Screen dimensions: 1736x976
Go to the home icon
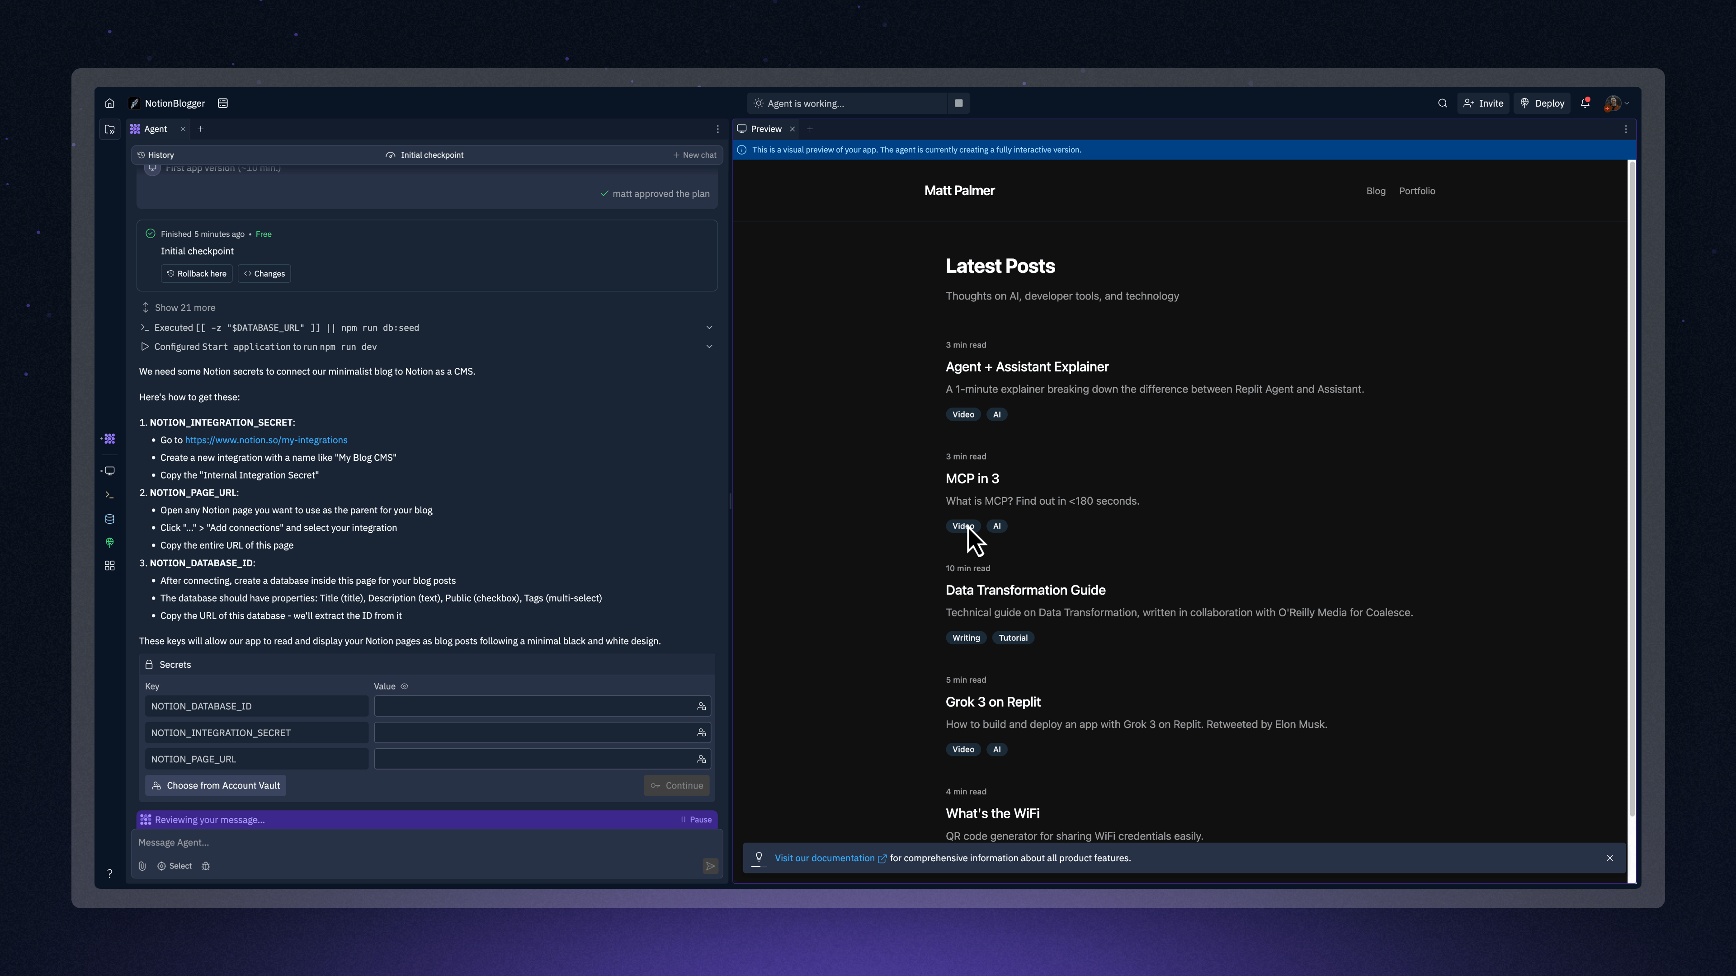click(x=110, y=103)
